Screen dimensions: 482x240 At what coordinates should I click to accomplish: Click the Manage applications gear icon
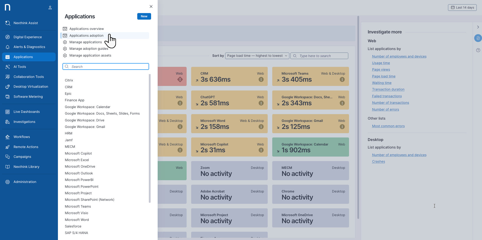65,42
